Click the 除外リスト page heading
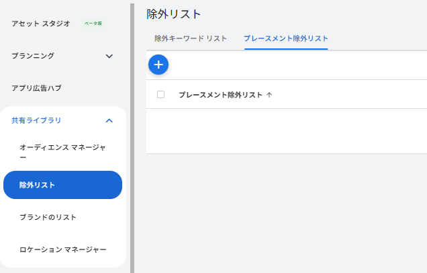Viewport: 427px width, 273px height. point(174,13)
